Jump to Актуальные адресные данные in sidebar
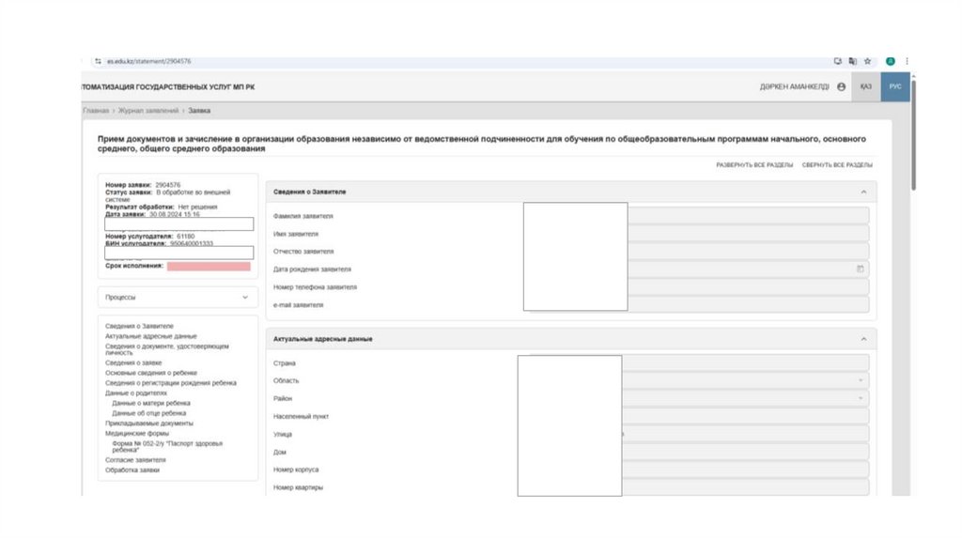Image resolution: width=962 pixels, height=539 pixels. click(151, 336)
